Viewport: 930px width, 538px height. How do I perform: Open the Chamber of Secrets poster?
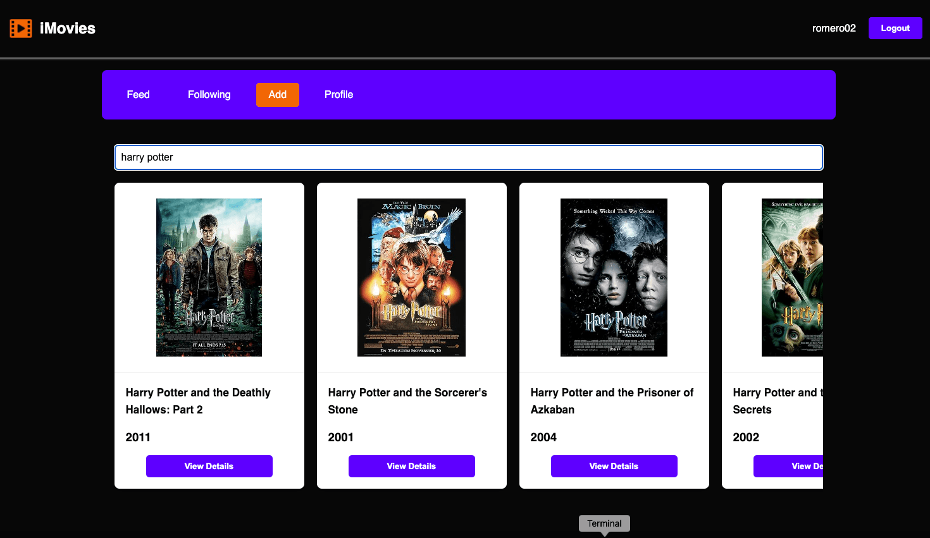pyautogui.click(x=792, y=278)
